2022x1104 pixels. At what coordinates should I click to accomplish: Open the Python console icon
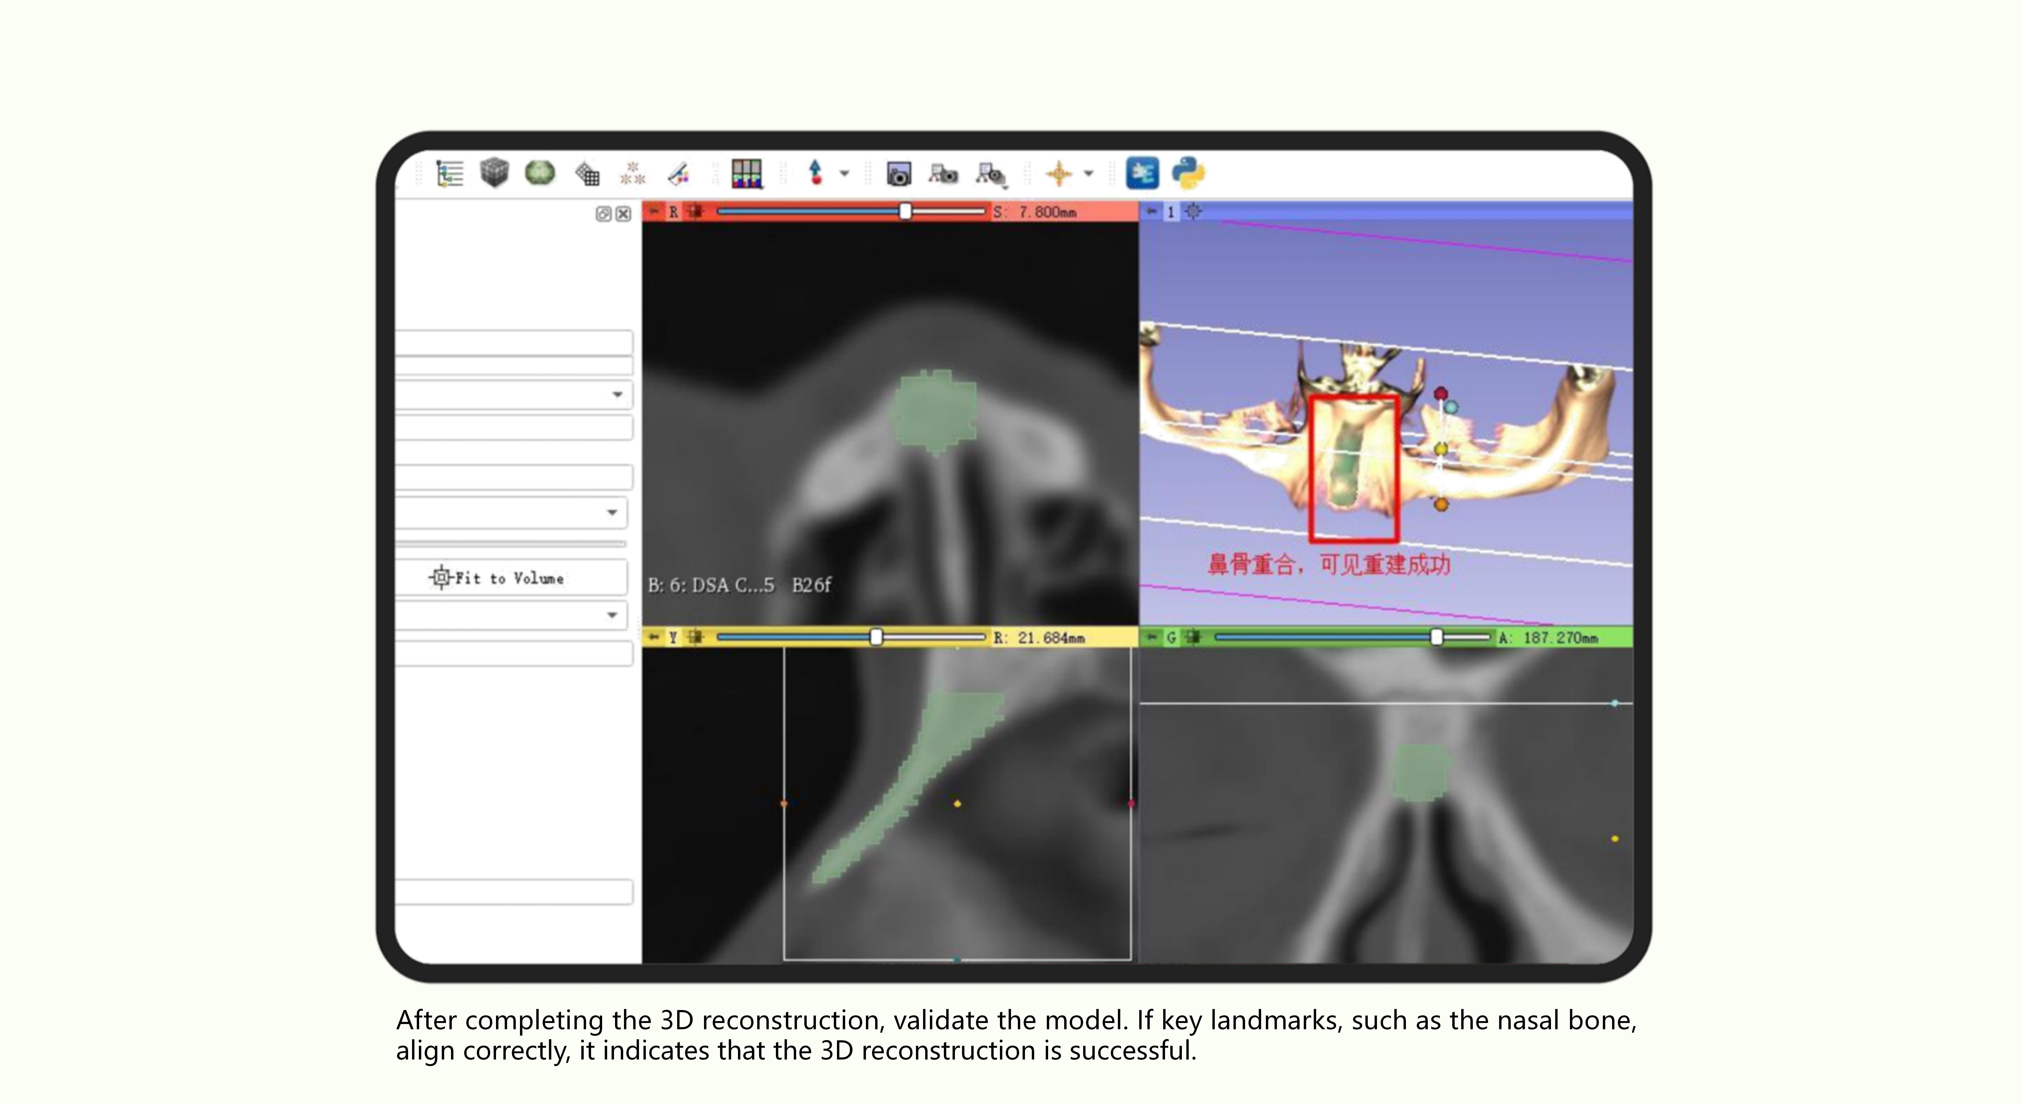click(1188, 173)
